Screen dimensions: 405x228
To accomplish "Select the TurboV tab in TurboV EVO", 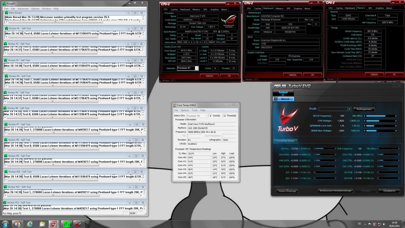I will tap(283, 92).
